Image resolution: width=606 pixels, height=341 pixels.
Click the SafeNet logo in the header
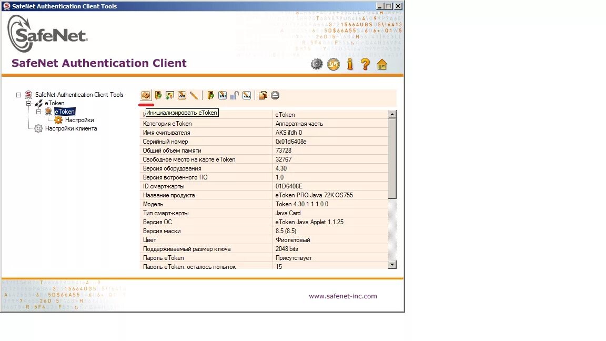pyautogui.click(x=47, y=34)
